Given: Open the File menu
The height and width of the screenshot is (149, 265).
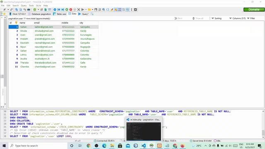Looking at the screenshot, I should point(3,5).
